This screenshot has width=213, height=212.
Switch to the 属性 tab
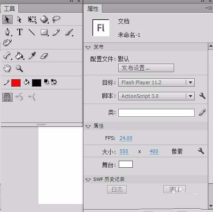point(93,8)
